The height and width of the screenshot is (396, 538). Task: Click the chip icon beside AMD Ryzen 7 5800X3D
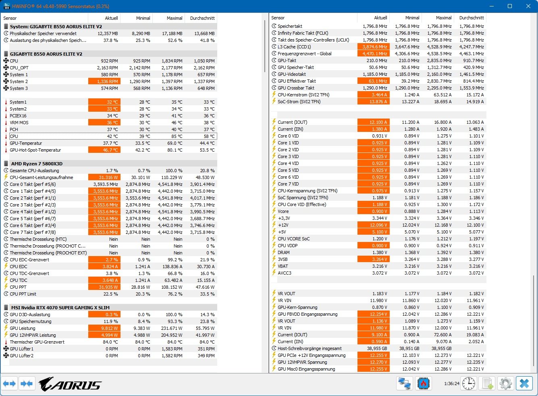pyautogui.click(x=6, y=164)
